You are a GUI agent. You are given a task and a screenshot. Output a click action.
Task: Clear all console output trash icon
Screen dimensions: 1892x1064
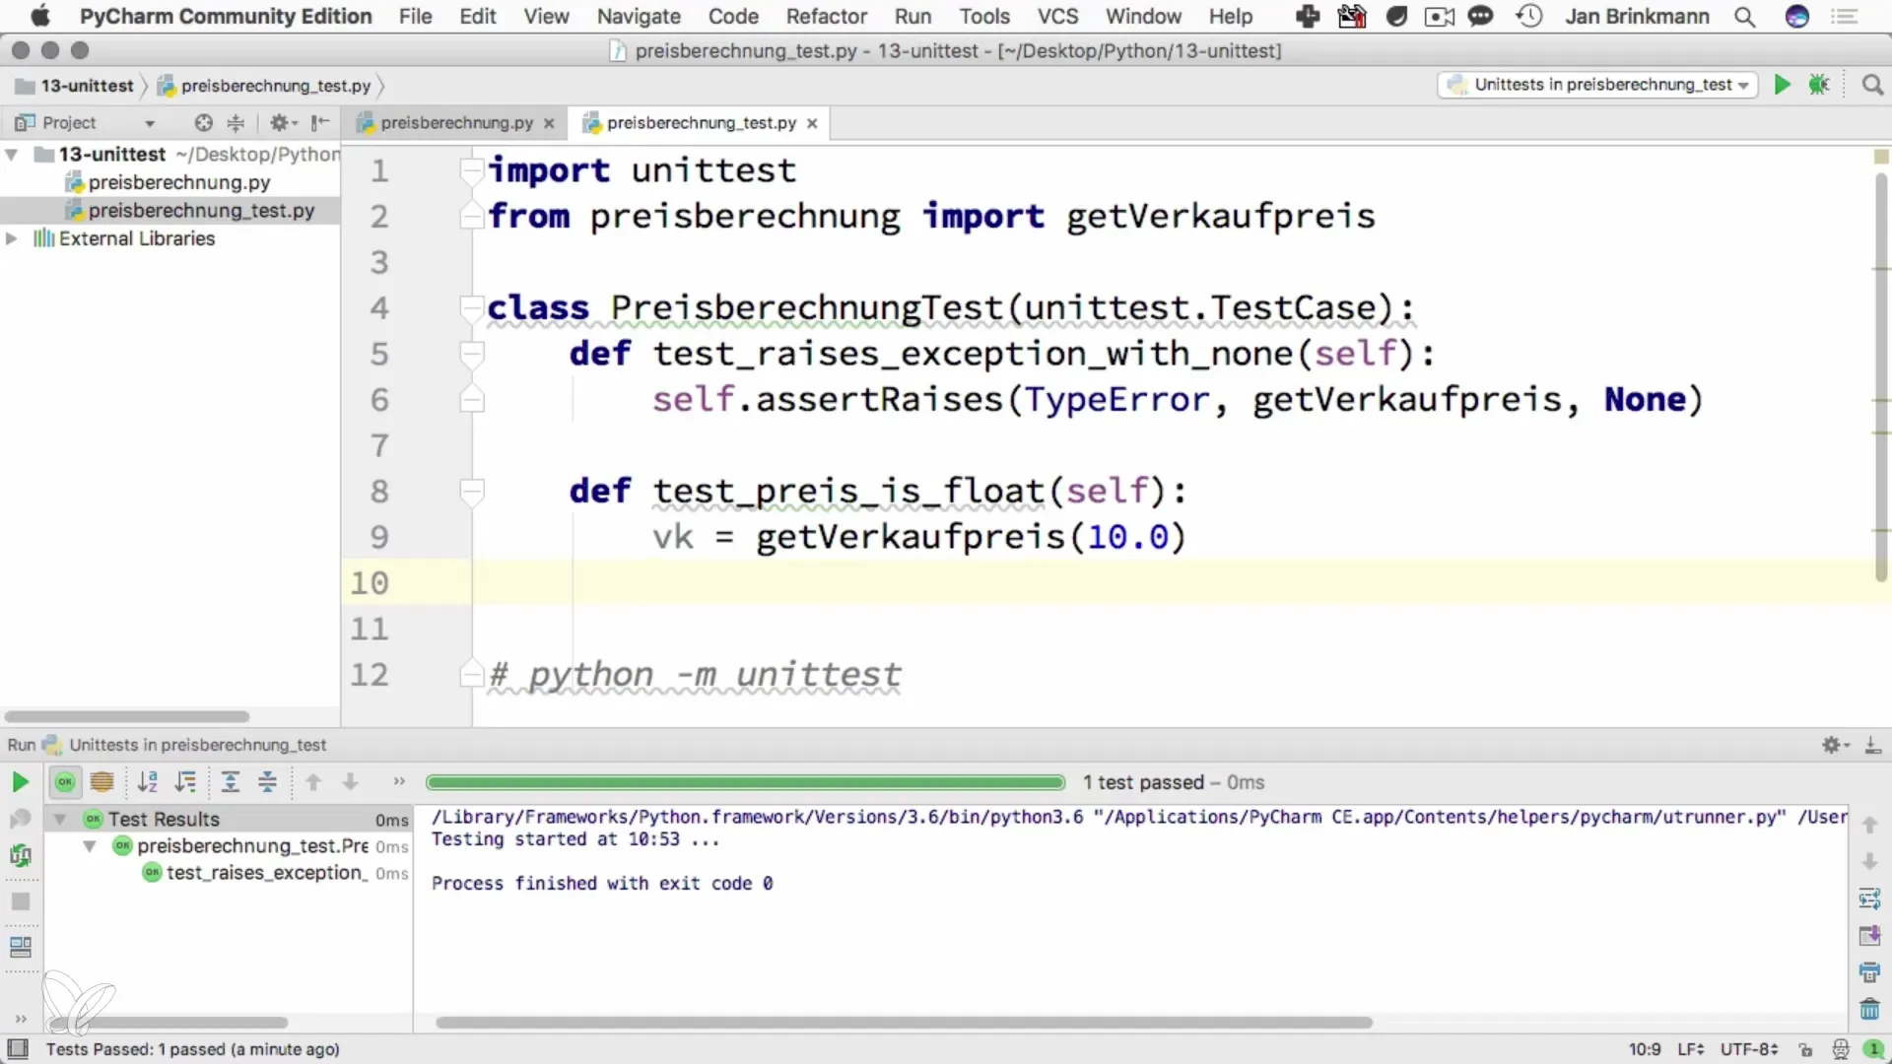pyautogui.click(x=1869, y=1009)
